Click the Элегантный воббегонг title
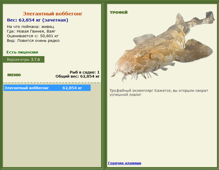Image resolution: width=219 pixels, height=170 pixels. (53, 14)
